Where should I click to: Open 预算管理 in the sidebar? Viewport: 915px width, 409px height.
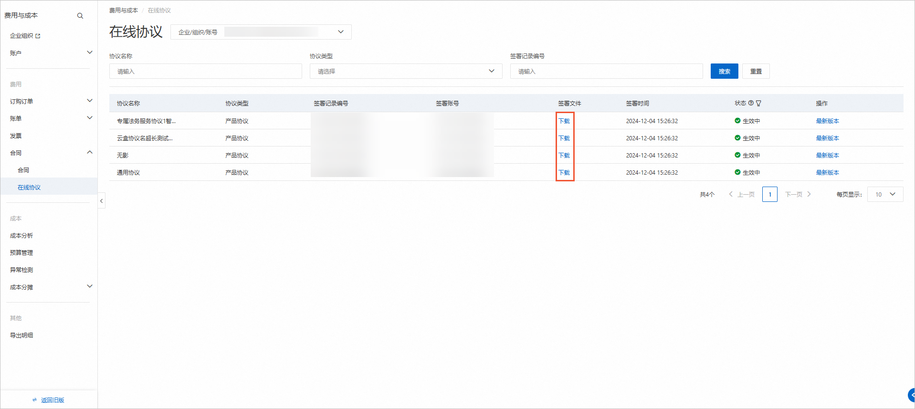coord(21,253)
